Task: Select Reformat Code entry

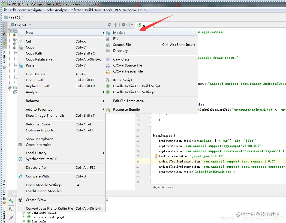Action: pyautogui.click(x=61, y=124)
